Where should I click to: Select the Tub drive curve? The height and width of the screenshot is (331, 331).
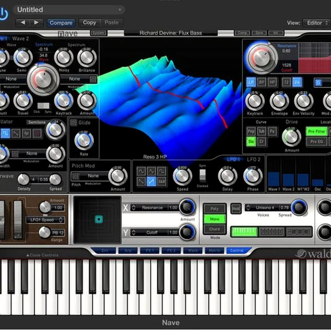tap(262, 131)
